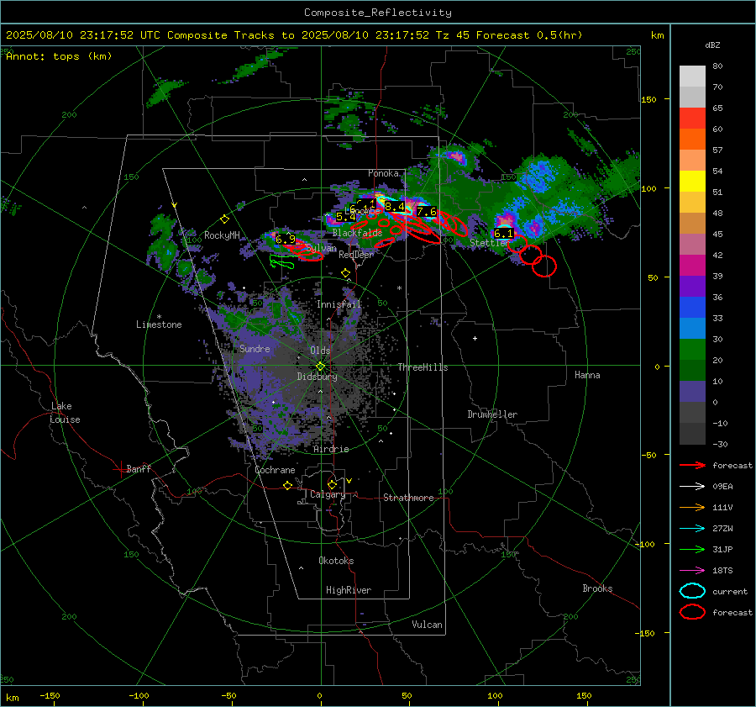Click the Airdrie city label
This screenshot has height=707, width=756.
tap(331, 449)
